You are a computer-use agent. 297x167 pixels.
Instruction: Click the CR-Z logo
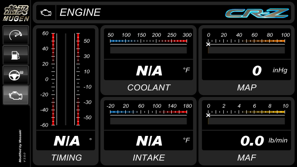[x=257, y=13]
